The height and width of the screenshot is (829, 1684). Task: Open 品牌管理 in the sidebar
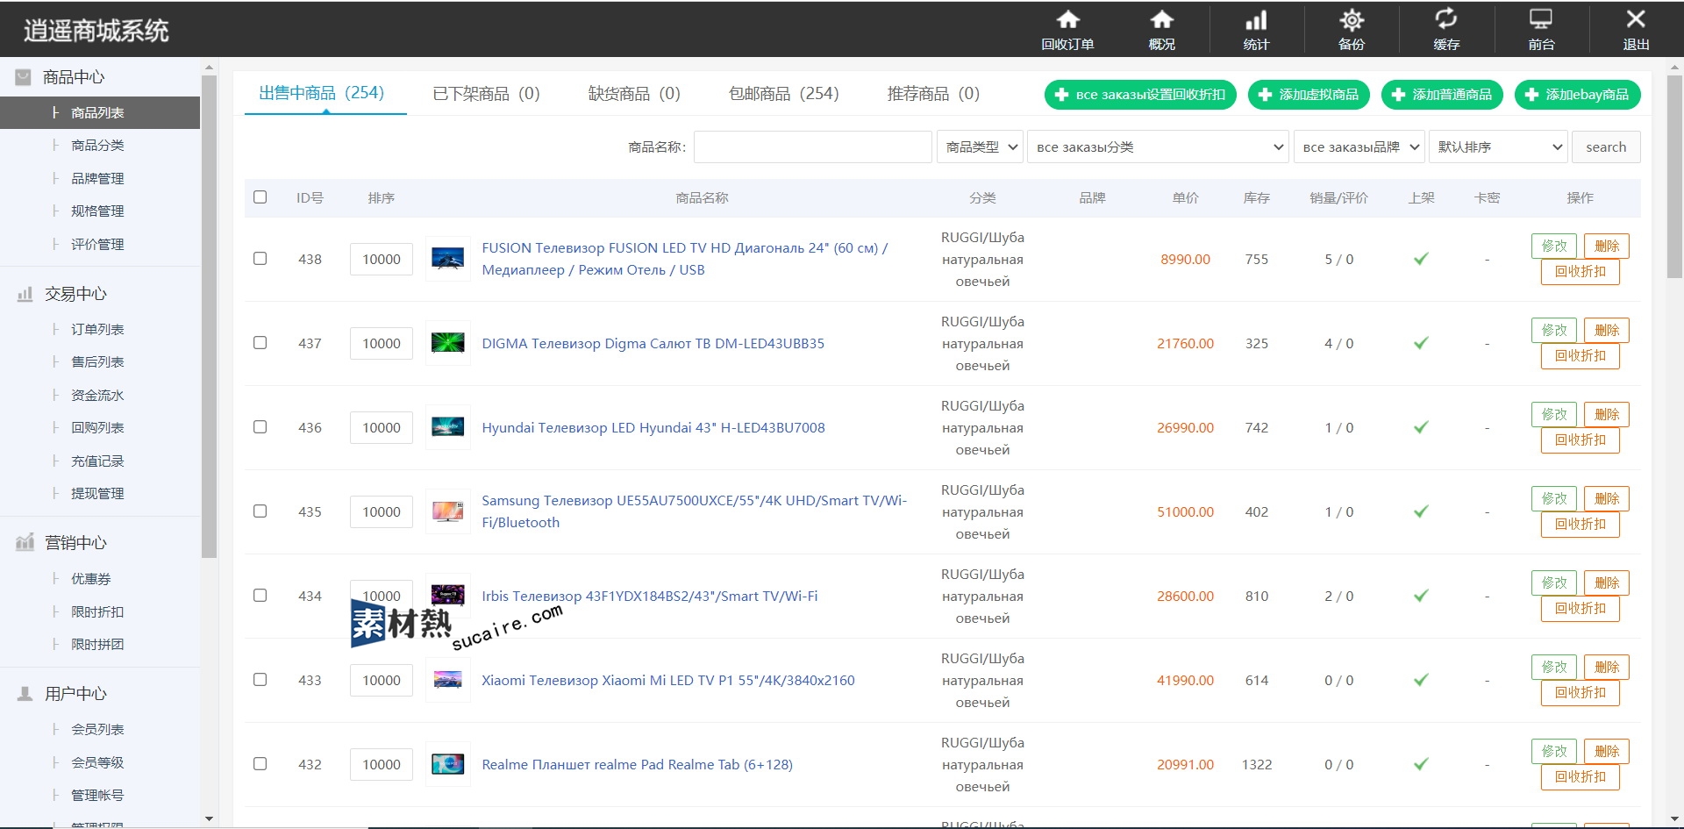coord(97,178)
